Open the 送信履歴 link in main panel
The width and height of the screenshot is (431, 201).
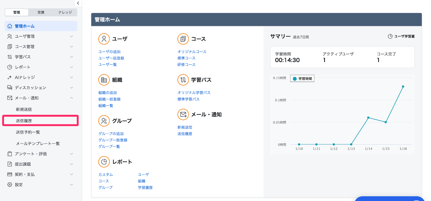click(185, 134)
